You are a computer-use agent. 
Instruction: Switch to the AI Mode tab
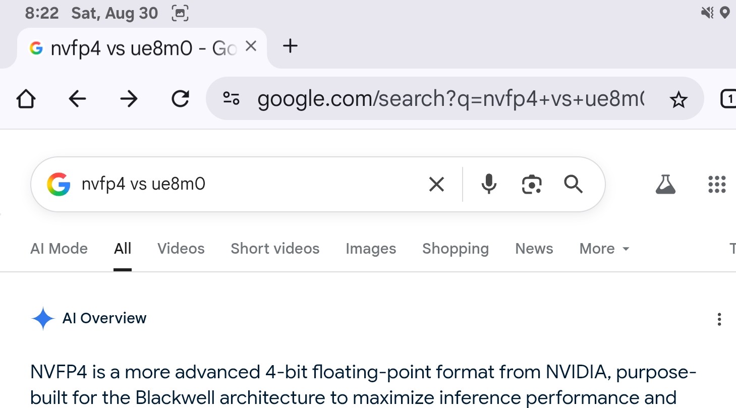[59, 249]
